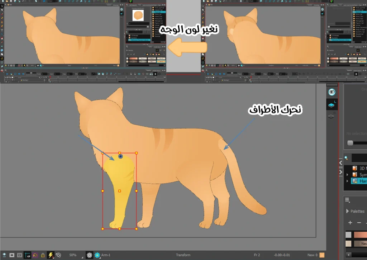
Task: Select highlighted New 0 swatch in top-left screenshot
Action: 161,61
